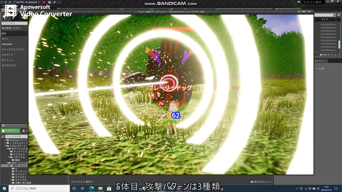The height and width of the screenshot is (192, 342).
Task: Open the pencil drawing tool in the capture bar
Action: (55, 2)
